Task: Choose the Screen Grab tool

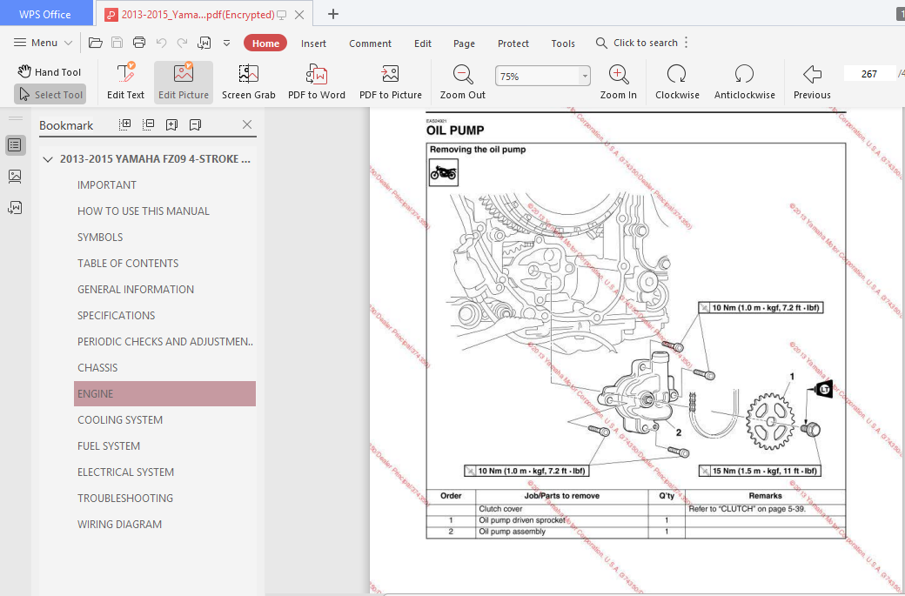Action: coord(249,83)
